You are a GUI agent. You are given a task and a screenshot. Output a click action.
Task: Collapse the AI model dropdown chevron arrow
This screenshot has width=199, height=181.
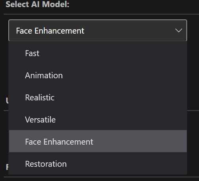(178, 30)
